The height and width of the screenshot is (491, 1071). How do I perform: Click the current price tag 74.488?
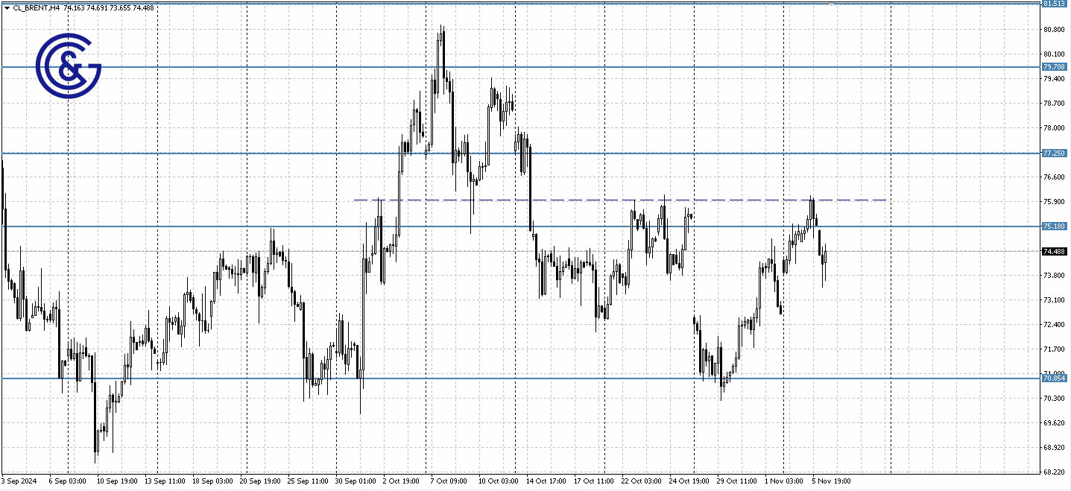(1053, 252)
